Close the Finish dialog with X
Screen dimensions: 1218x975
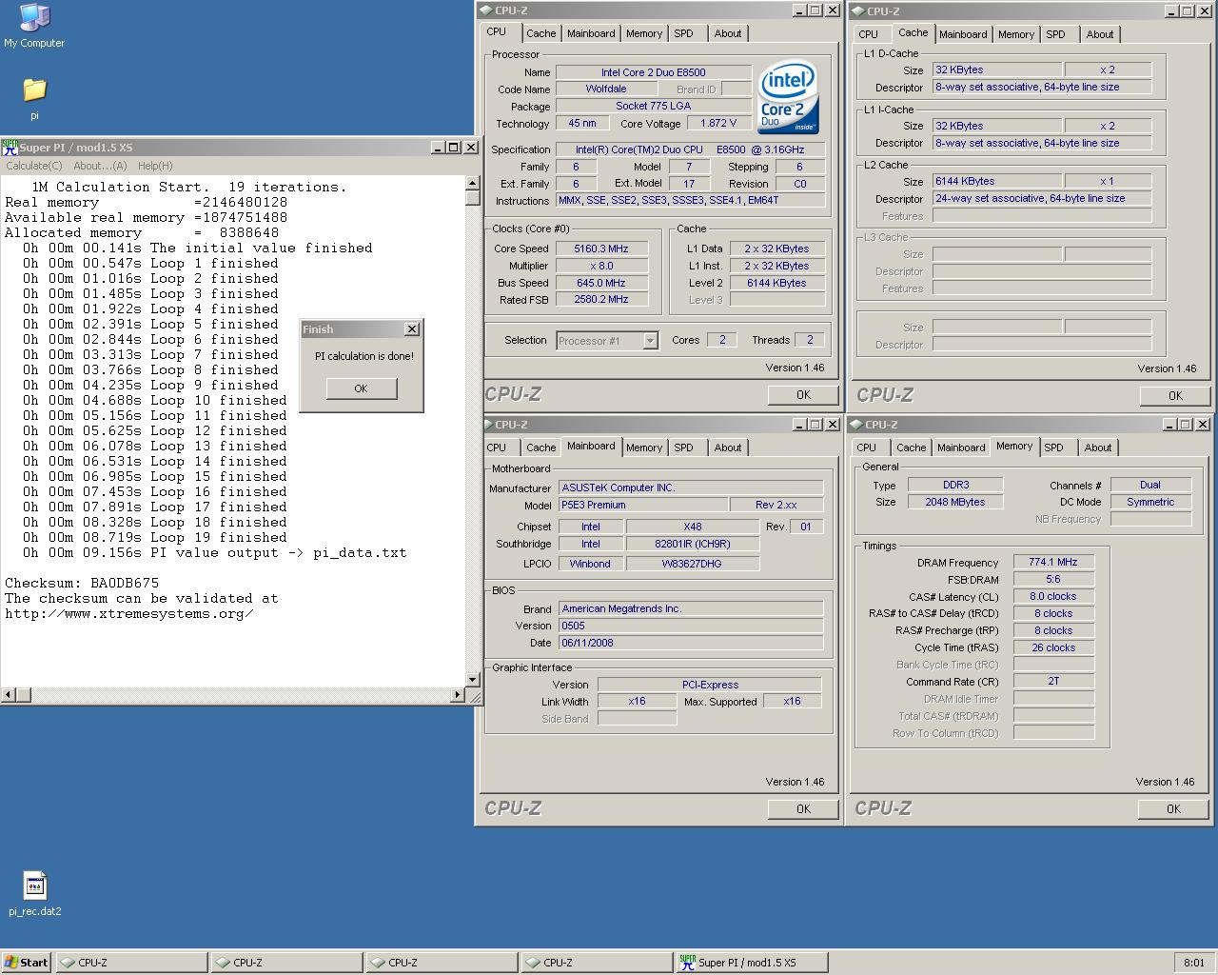point(411,329)
